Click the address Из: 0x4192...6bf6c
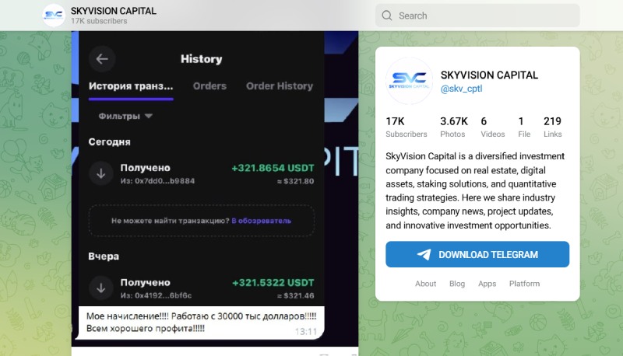Screen dimensions: 623x356 pos(157,295)
